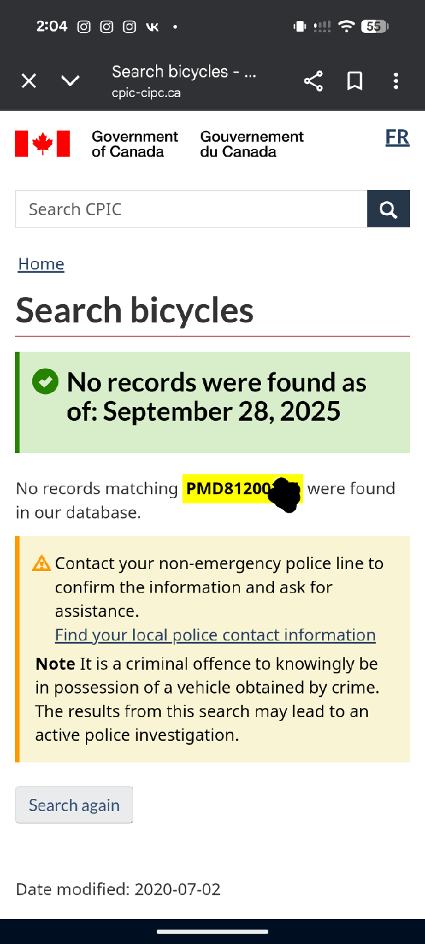
Task: Tap the green checkmark success icon
Action: click(x=45, y=382)
